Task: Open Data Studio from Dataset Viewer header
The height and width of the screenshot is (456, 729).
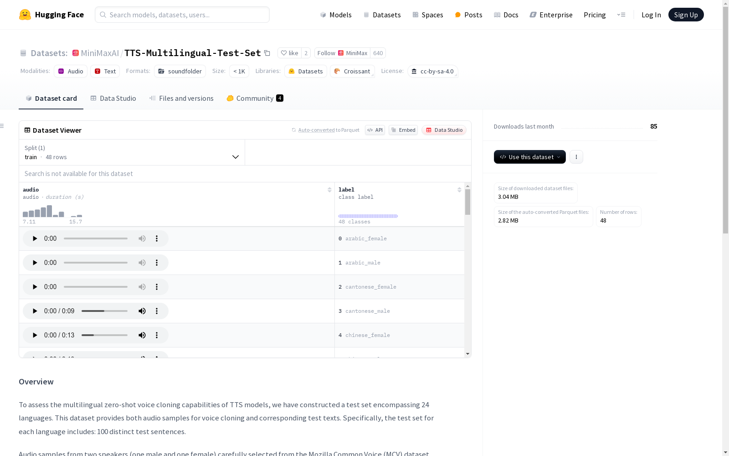Action: (444, 130)
